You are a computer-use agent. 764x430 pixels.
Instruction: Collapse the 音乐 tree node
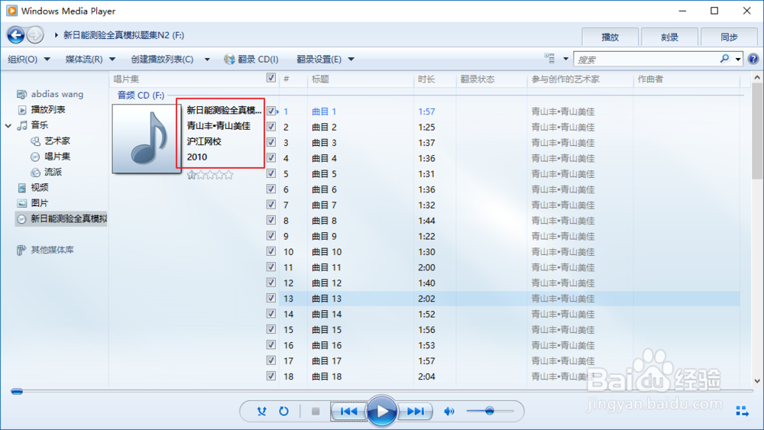[8, 126]
